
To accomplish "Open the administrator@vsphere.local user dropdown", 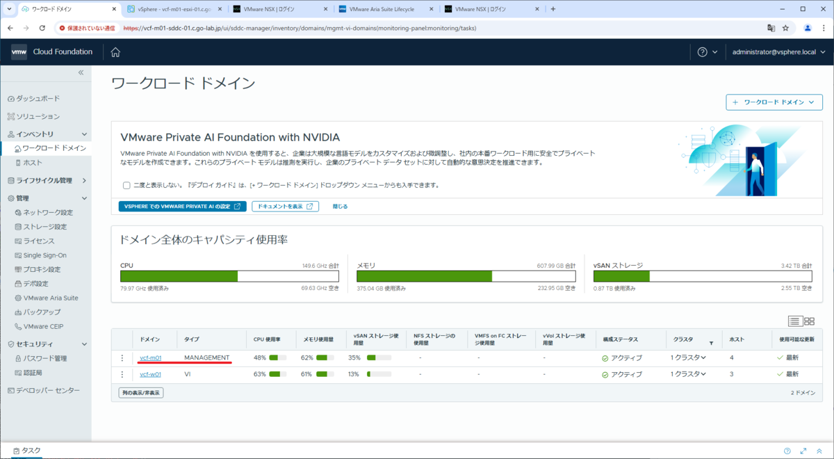I will coord(778,52).
